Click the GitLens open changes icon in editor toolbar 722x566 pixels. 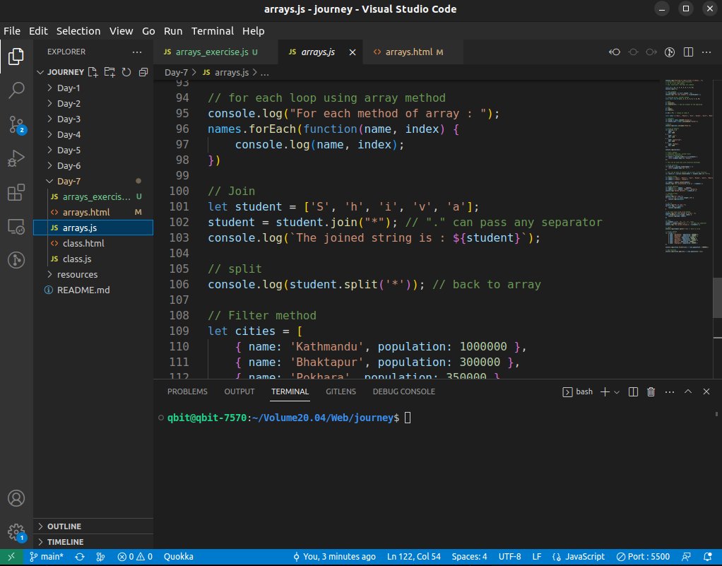coord(614,52)
